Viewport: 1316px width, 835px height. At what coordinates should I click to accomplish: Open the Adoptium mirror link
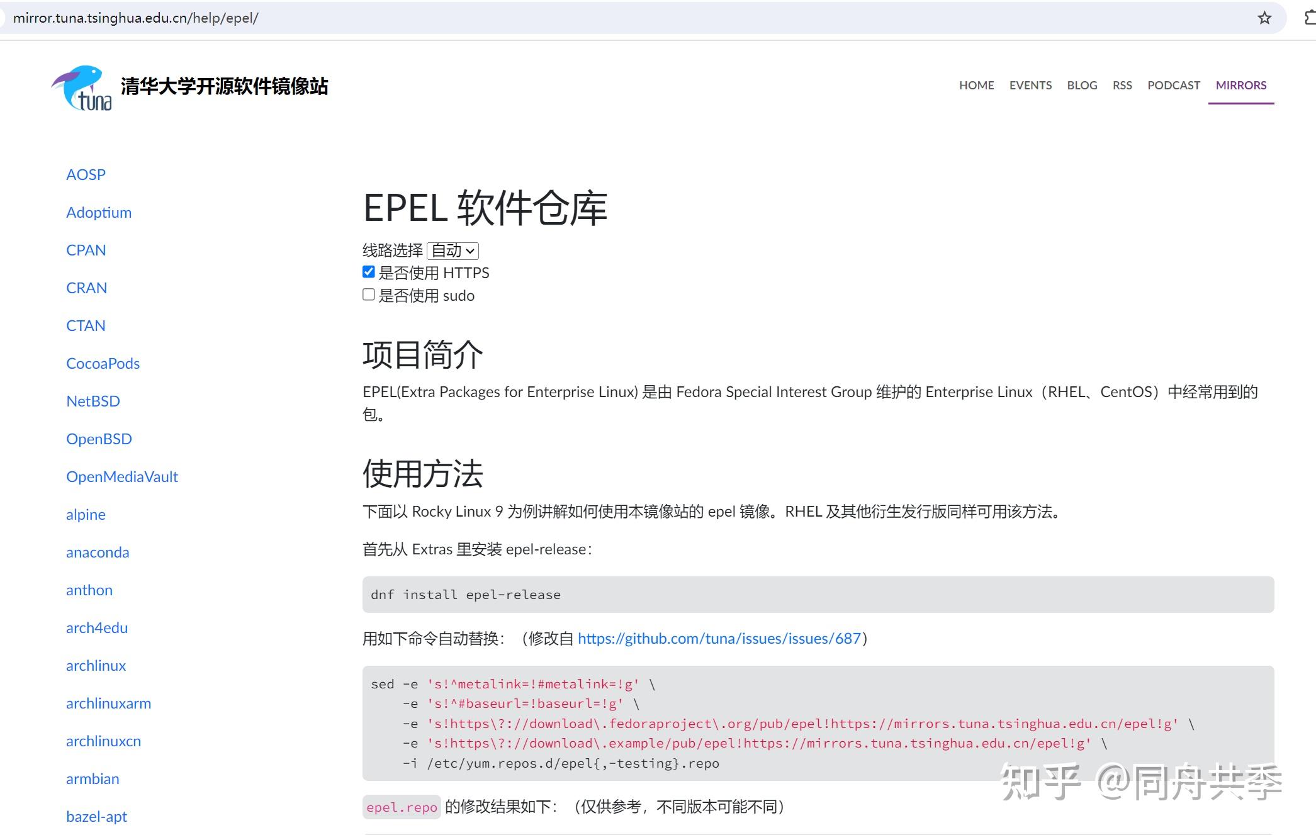click(98, 212)
